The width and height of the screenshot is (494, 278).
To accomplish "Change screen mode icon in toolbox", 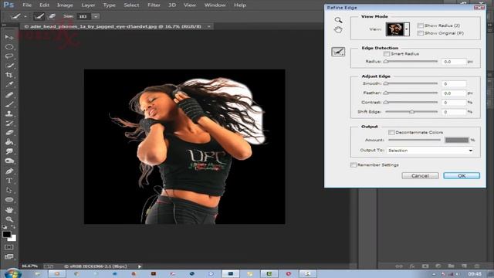I will click(x=8, y=257).
